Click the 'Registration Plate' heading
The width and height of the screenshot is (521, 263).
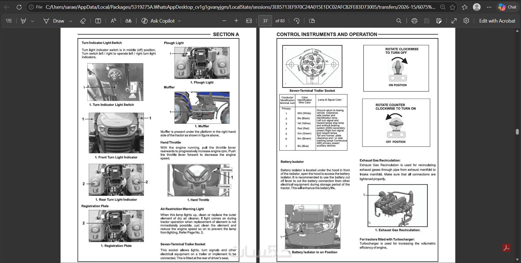tap(95, 206)
